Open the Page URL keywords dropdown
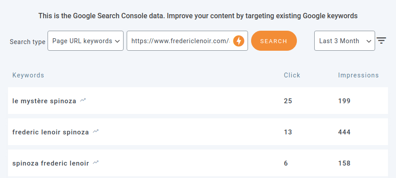The image size is (396, 178). tap(86, 40)
